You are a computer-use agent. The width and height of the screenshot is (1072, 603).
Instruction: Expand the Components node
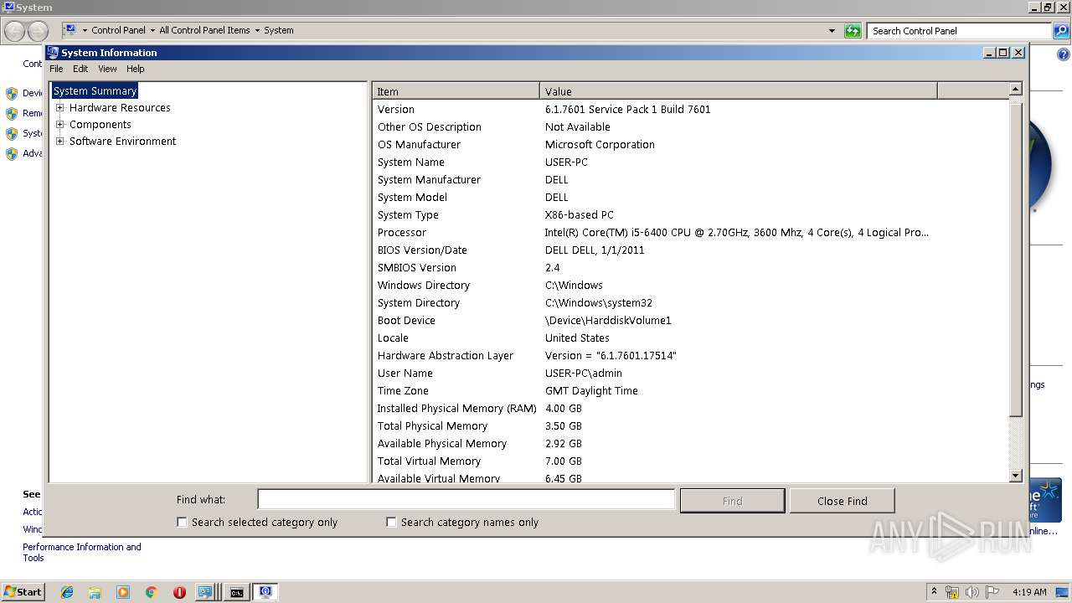[59, 124]
